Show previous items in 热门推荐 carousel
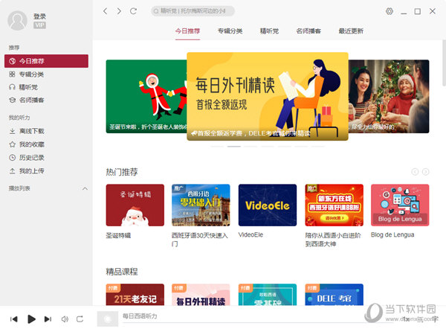Viewport: 446px width, 332px height. click(415, 172)
